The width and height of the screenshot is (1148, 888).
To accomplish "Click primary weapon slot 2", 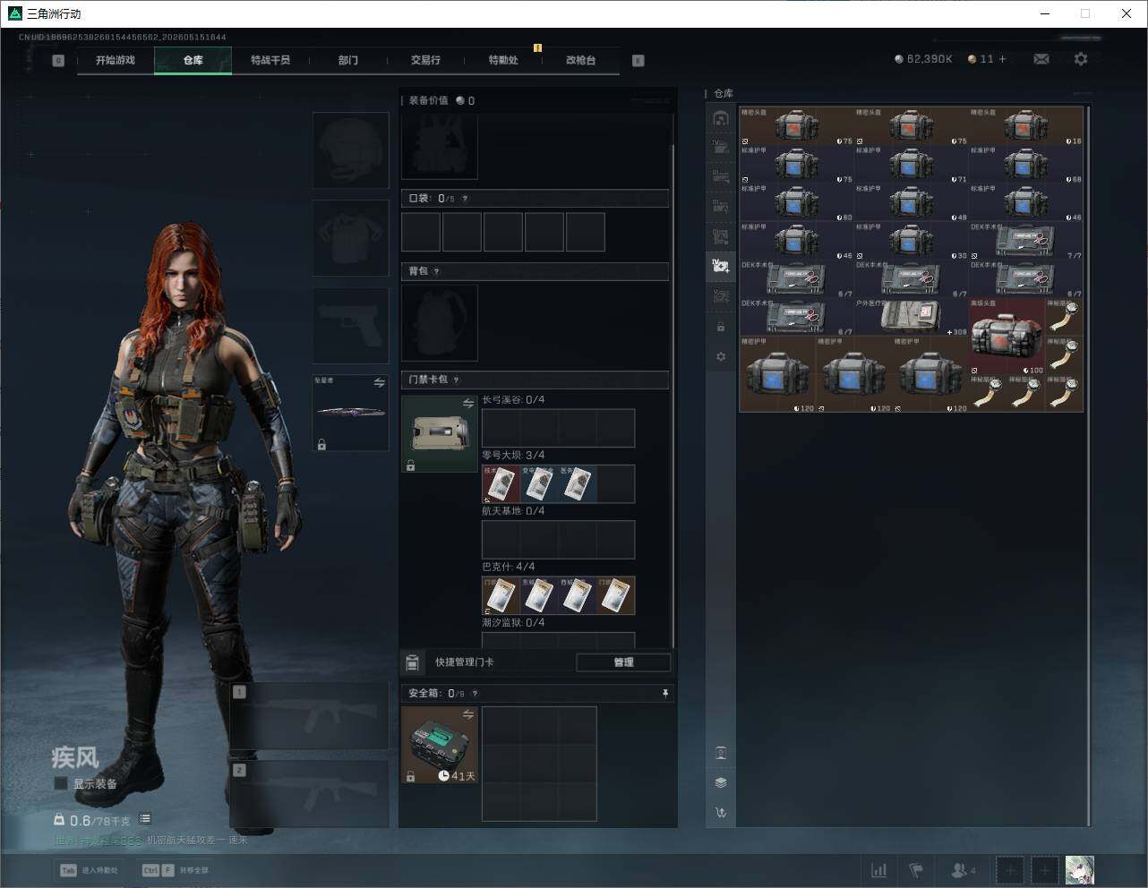I will tap(310, 795).
